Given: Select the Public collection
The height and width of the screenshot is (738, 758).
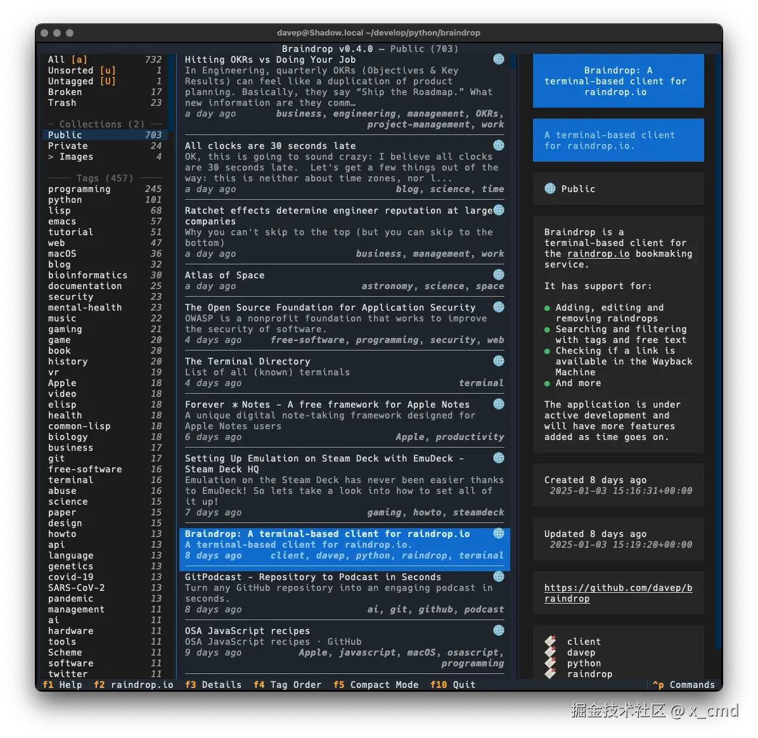Looking at the screenshot, I should [x=105, y=135].
